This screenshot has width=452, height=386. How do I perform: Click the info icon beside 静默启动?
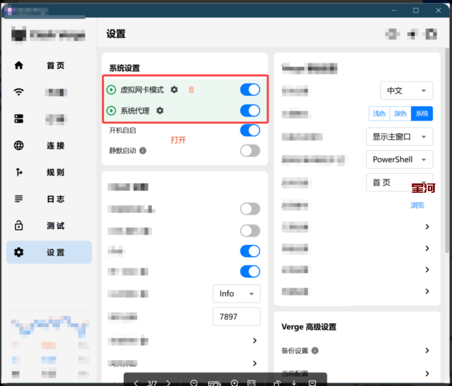[x=143, y=151]
